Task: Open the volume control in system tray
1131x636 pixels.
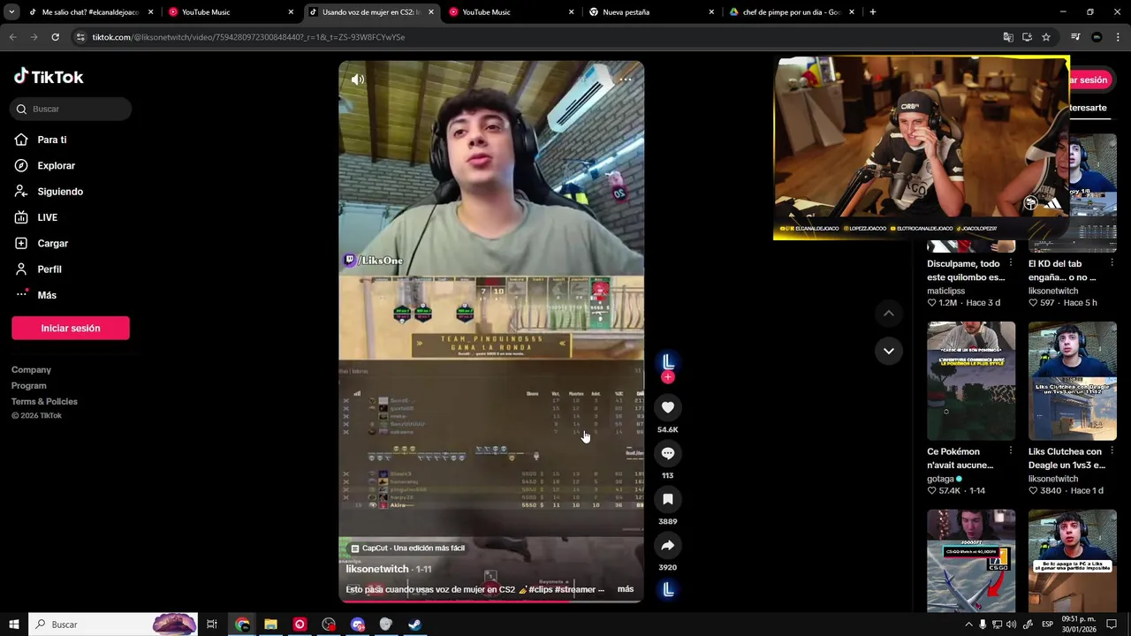Action: 1012,625
